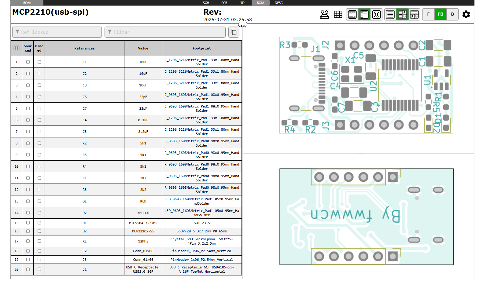Screen dimensions: 487x284
Task: Click J1 USB connector on front PCB view
Action: point(307,83)
